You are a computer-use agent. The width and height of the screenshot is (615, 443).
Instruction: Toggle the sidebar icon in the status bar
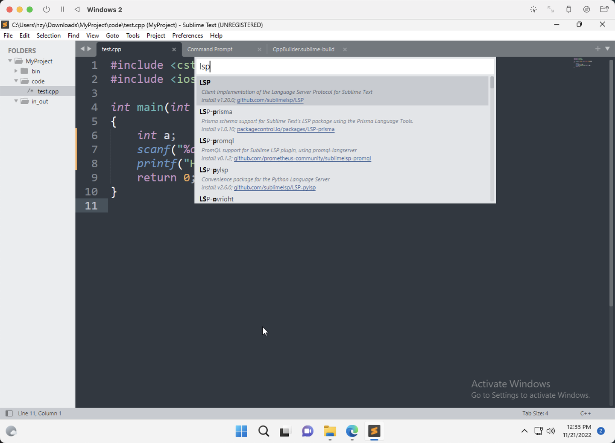coord(9,413)
